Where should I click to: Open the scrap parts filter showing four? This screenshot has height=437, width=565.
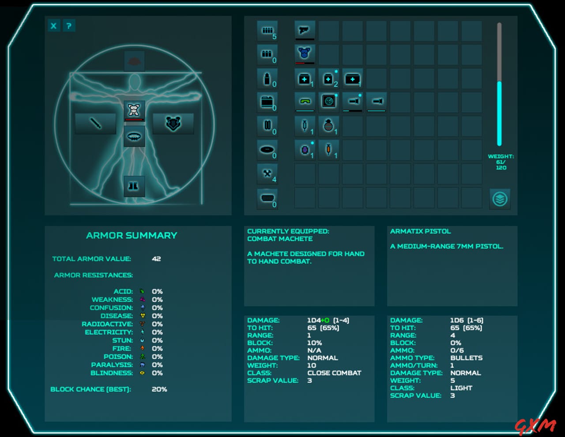click(268, 173)
